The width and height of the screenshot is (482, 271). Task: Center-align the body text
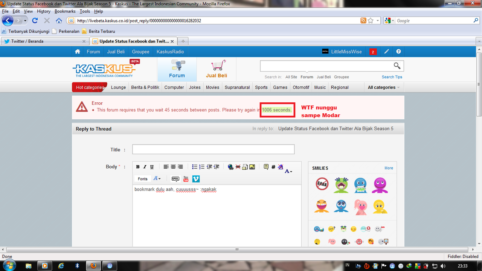click(173, 167)
